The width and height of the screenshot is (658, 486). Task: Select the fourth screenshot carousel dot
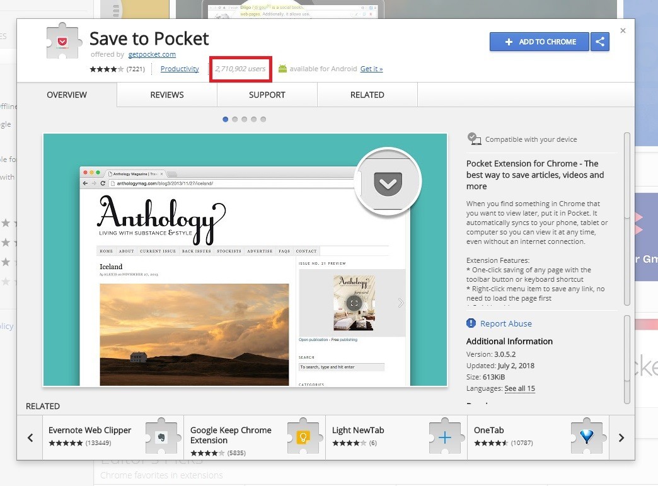click(254, 119)
